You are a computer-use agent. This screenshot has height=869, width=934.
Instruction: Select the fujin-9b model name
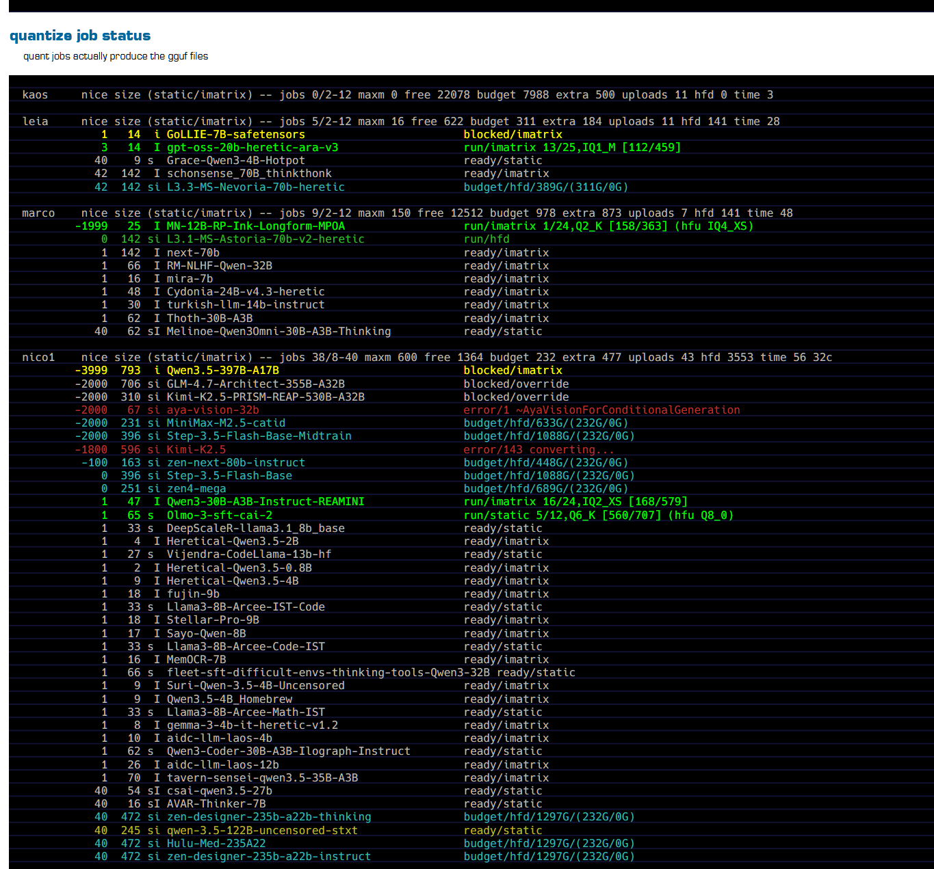[193, 594]
